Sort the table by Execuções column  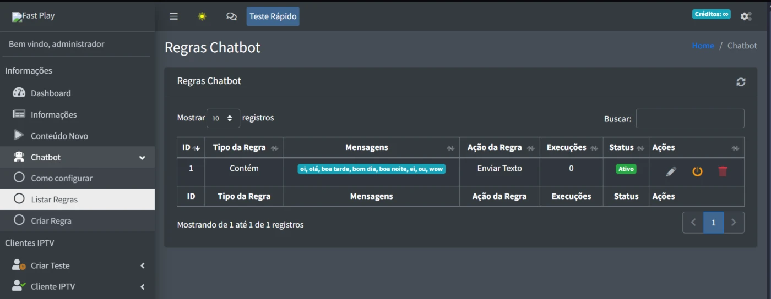[x=571, y=147]
